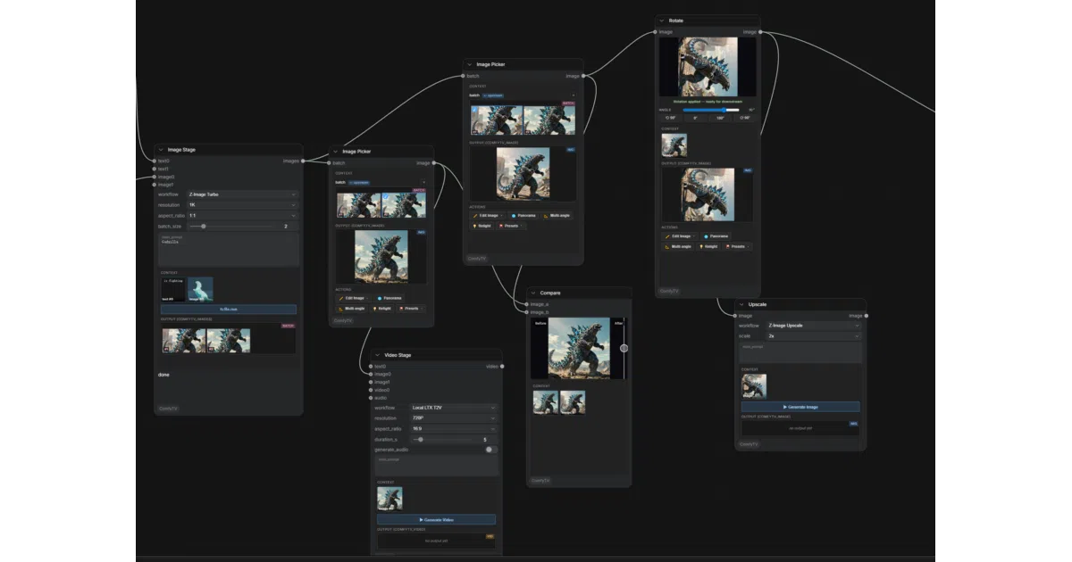Image resolution: width=1072 pixels, height=562 pixels.
Task: Click the Rotate node image input socket
Action: 656,32
